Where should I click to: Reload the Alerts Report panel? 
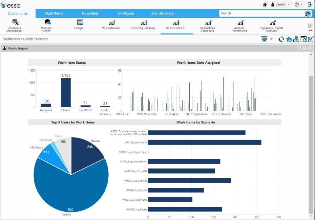click(x=299, y=48)
